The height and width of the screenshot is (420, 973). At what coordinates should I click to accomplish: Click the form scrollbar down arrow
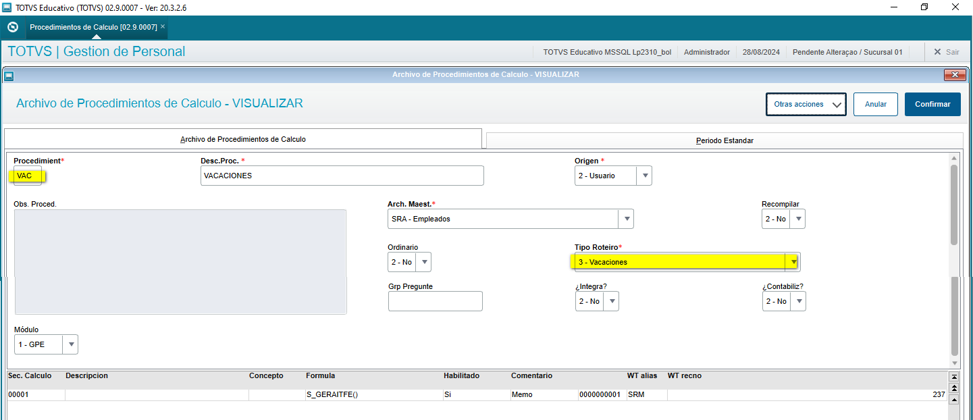(x=954, y=363)
